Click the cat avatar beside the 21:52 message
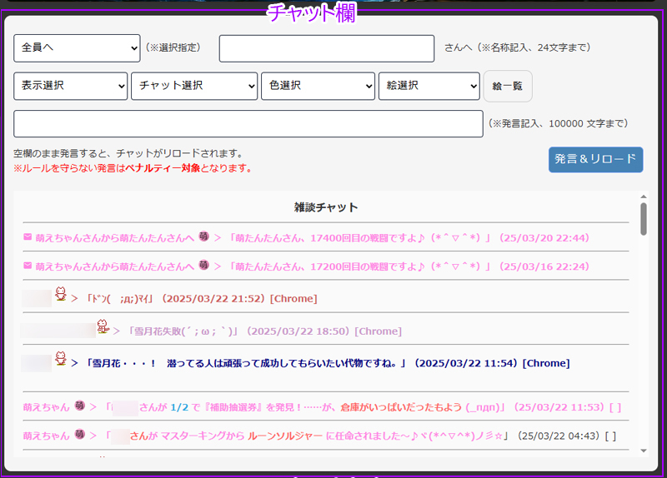Screen dimensions: 667x478 click(x=61, y=293)
